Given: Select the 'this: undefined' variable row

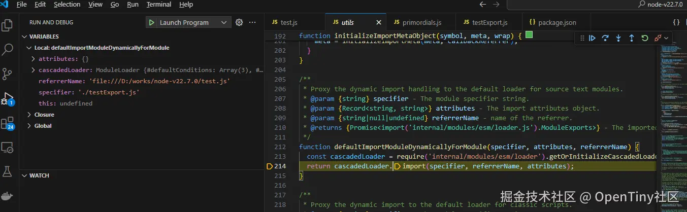Looking at the screenshot, I should pyautogui.click(x=142, y=103).
